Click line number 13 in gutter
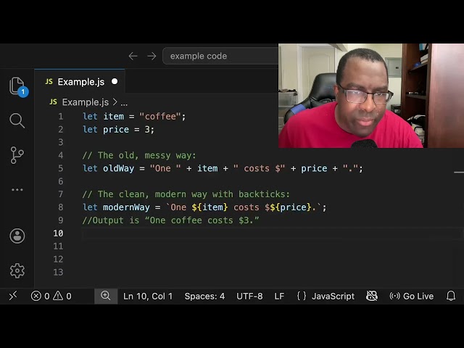The height and width of the screenshot is (348, 464). [58, 272]
